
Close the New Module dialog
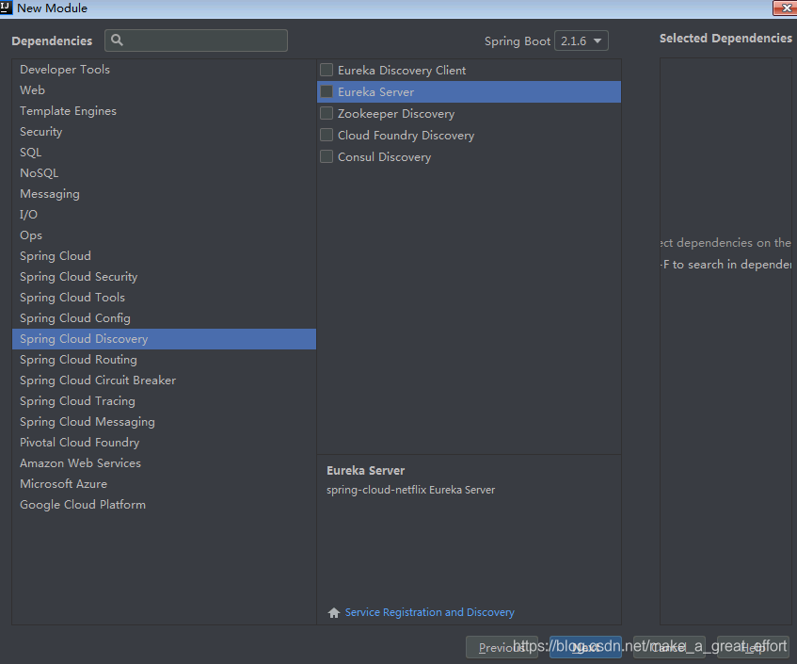(x=785, y=8)
